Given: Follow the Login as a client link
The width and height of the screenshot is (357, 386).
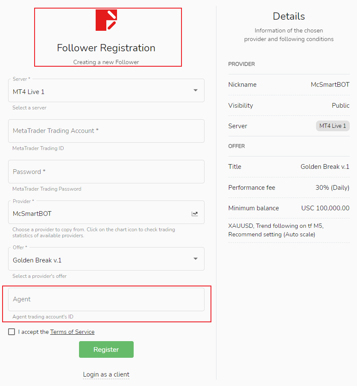Looking at the screenshot, I should coord(106,374).
